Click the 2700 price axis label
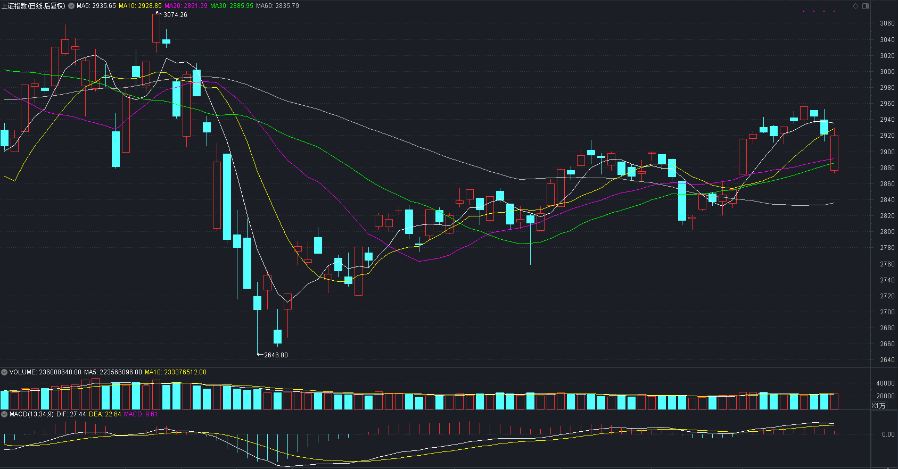This screenshot has height=469, width=898. (x=887, y=312)
